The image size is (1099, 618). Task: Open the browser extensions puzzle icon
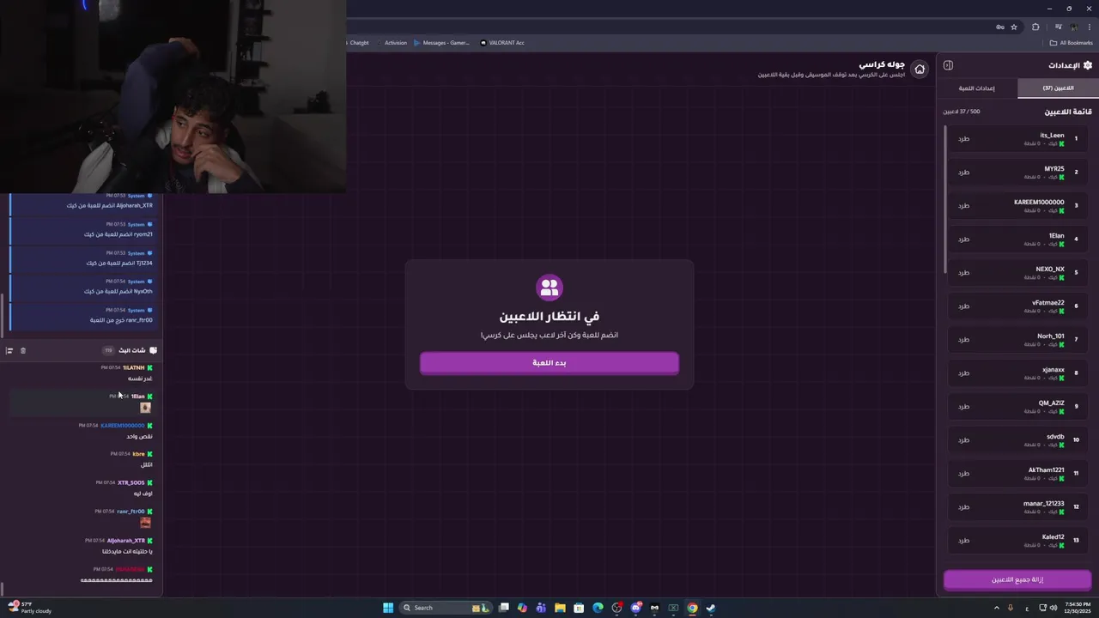[1035, 27]
